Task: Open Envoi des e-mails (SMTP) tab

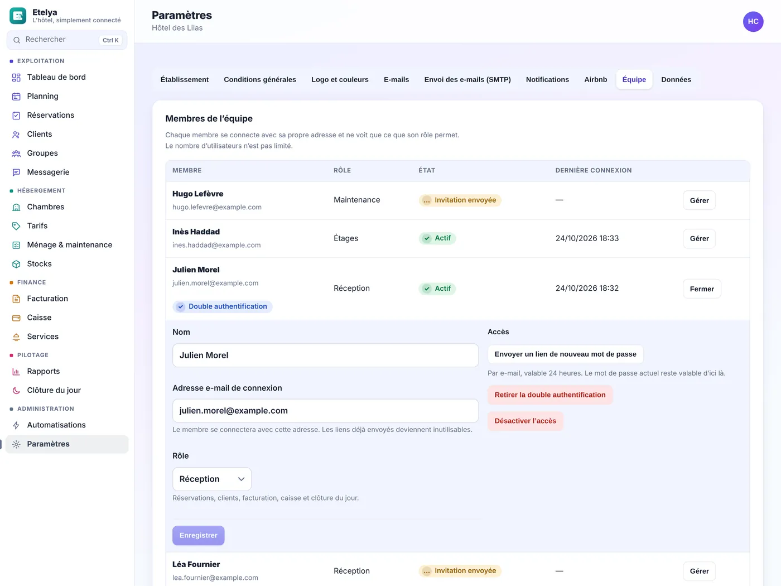Action: pos(467,80)
